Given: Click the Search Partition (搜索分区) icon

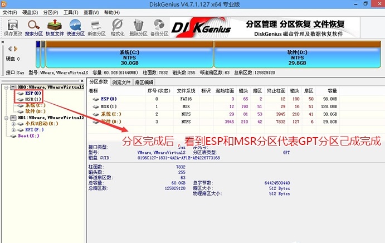Looking at the screenshot, I should 34,27.
